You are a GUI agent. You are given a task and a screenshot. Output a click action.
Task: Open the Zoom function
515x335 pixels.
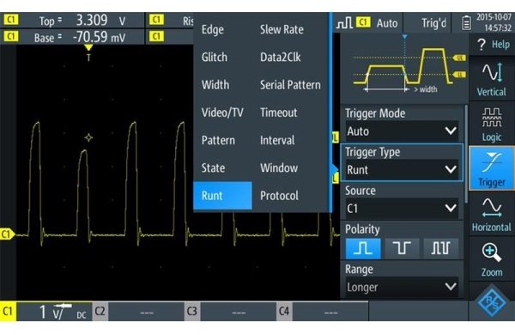pos(491,259)
